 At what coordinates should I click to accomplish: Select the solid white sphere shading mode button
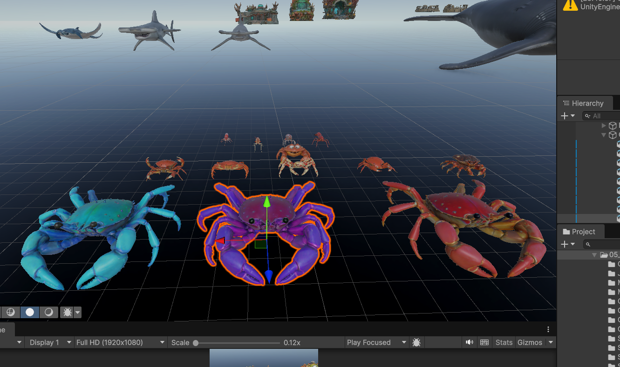30,312
